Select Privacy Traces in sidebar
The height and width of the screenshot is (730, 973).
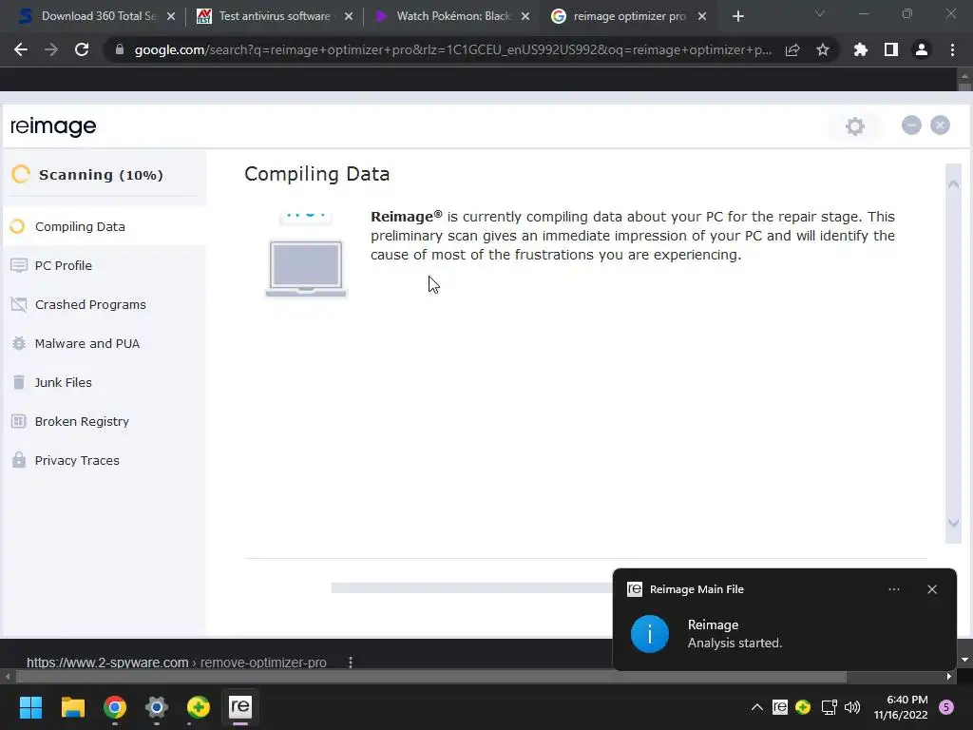105,460
